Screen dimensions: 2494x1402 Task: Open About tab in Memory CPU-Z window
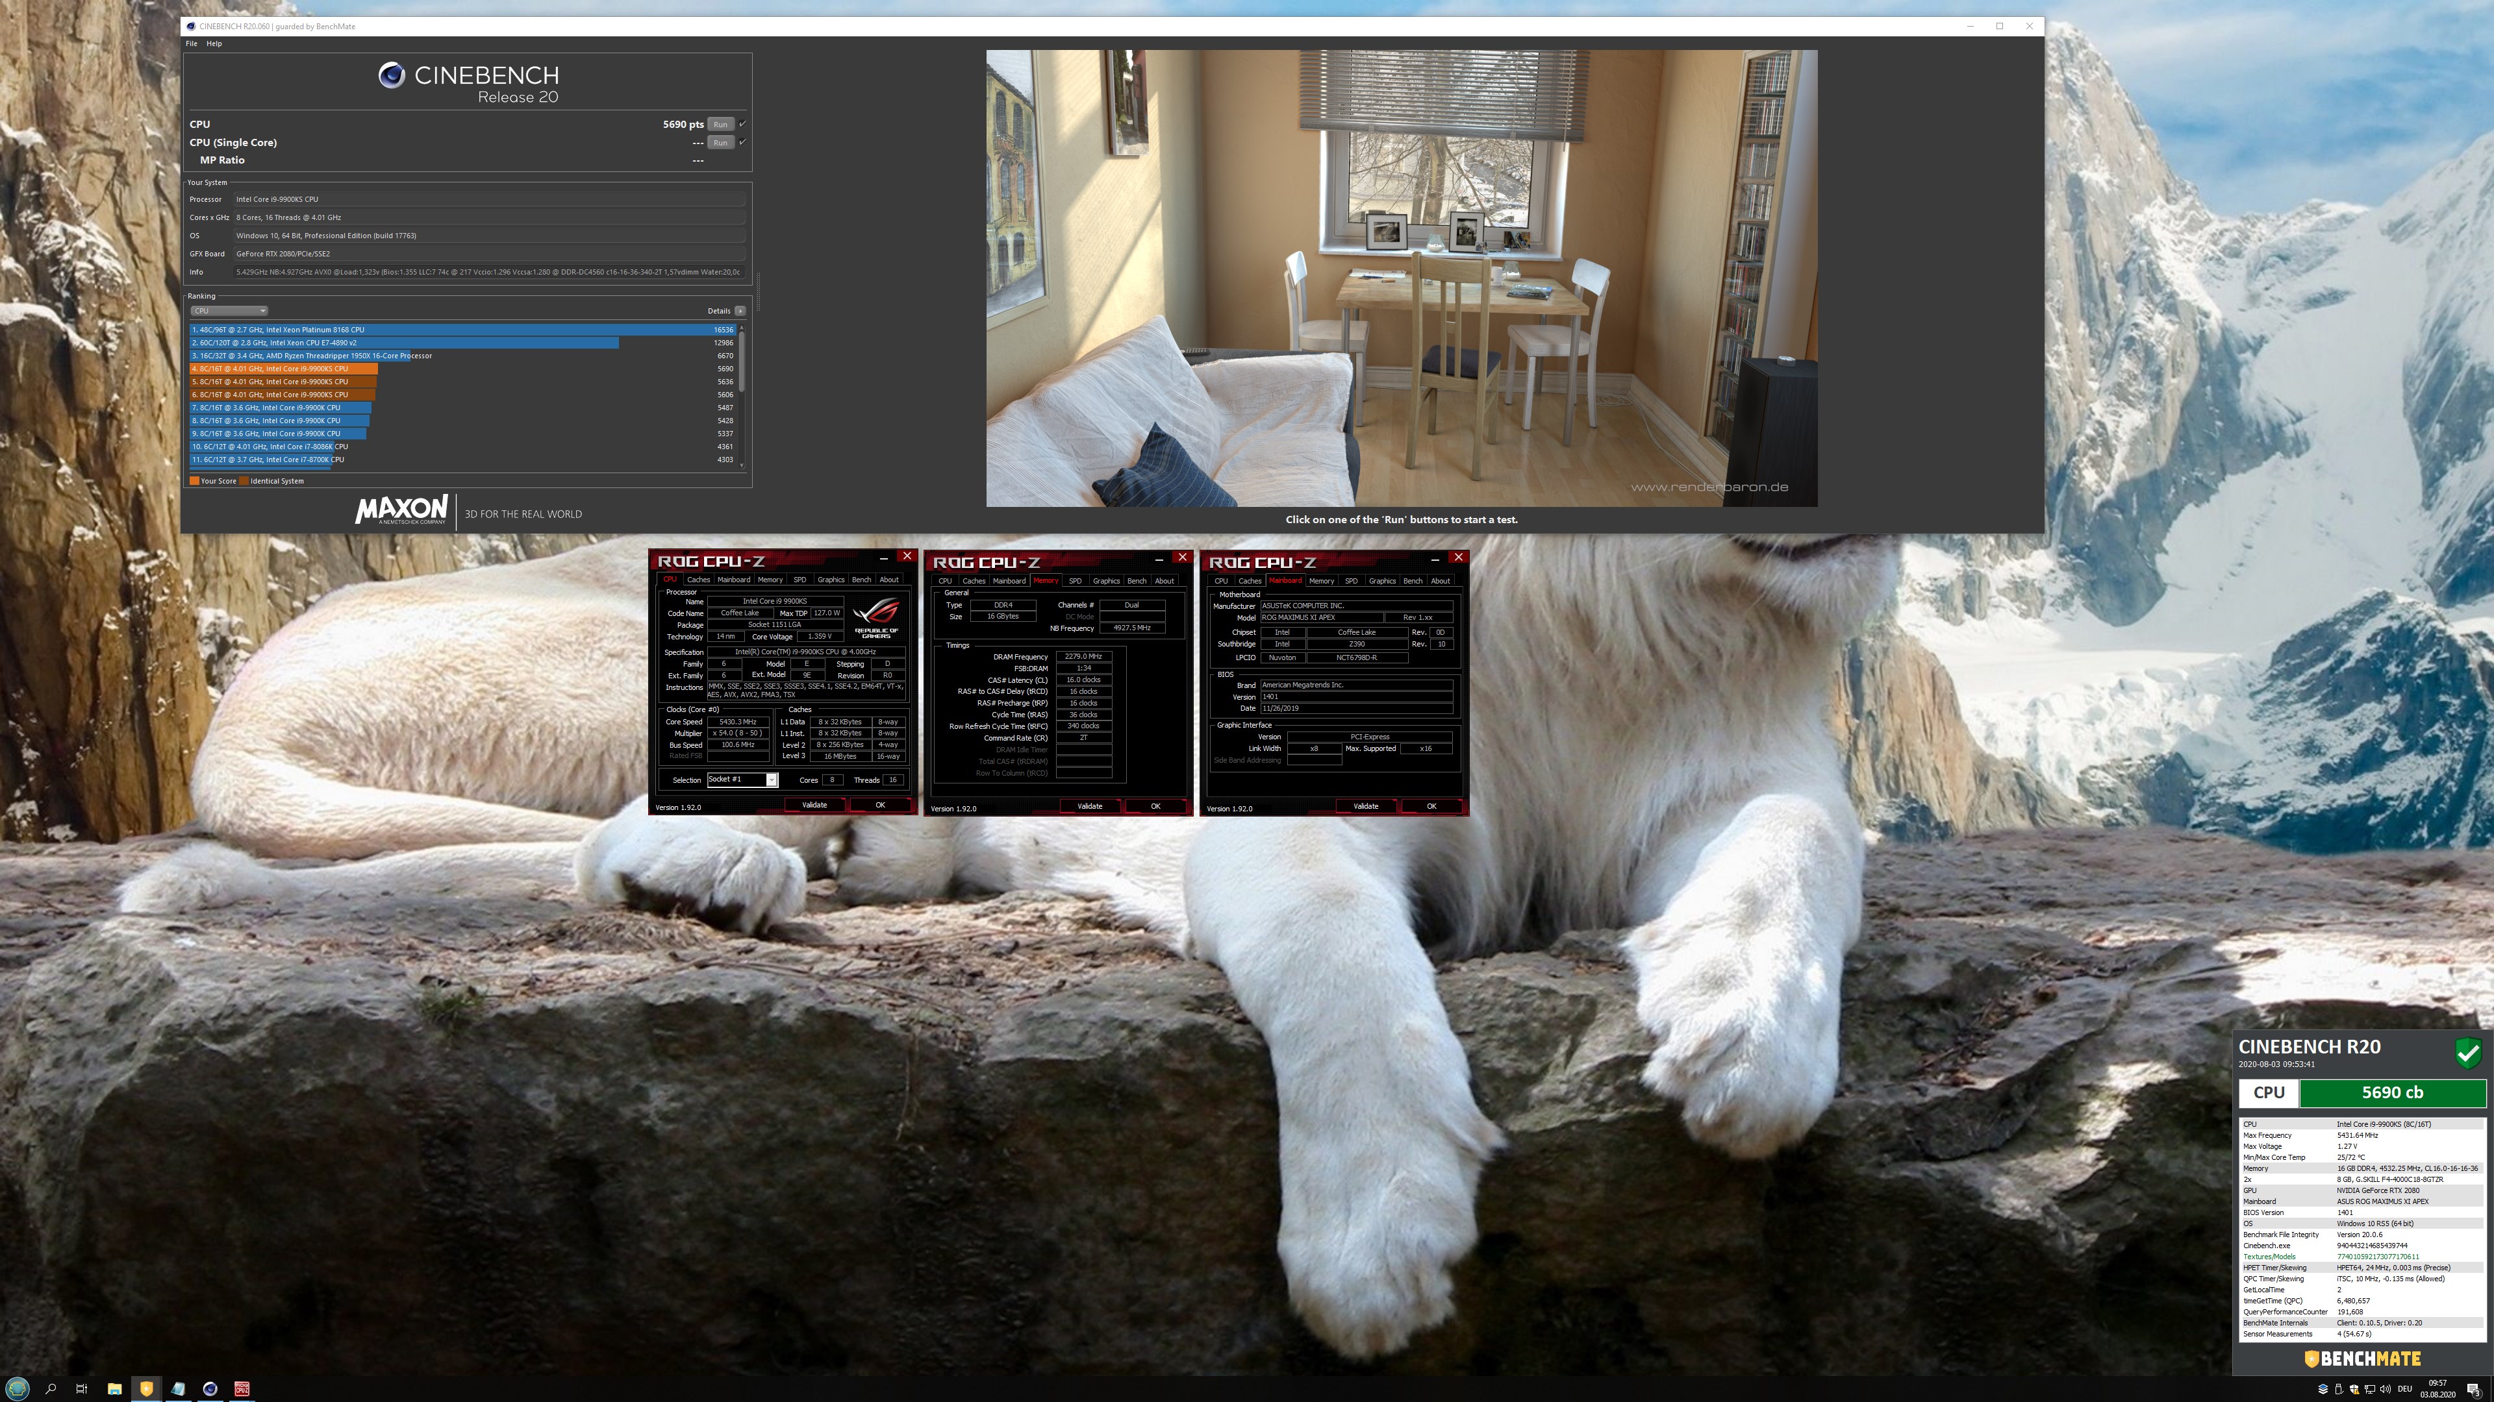(x=1165, y=580)
